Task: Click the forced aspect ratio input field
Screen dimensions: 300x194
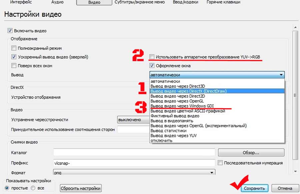Action: pos(133,130)
